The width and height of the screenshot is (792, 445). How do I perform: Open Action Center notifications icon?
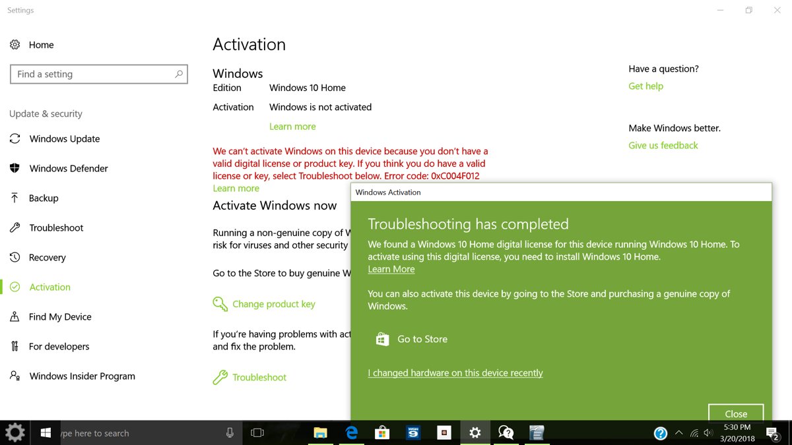(x=772, y=433)
